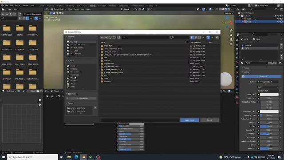Click the file name field at dialog bottom
Screen dimensions: 284x160
140,120
